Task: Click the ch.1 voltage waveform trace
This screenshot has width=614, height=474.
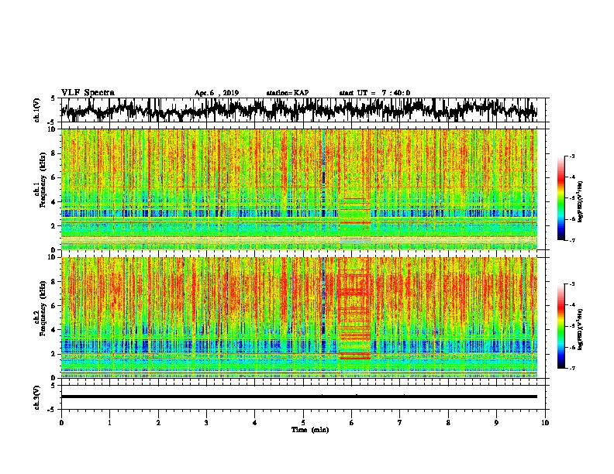Action: (x=299, y=110)
